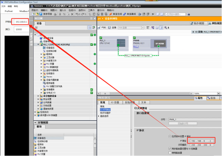
Task: Click the delete X icon after paste
Action: click(72, 14)
